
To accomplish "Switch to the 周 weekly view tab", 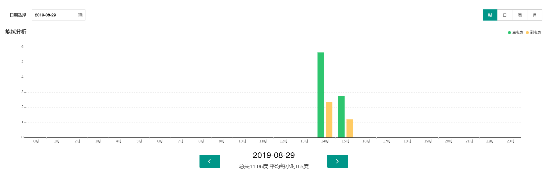I will coord(520,15).
